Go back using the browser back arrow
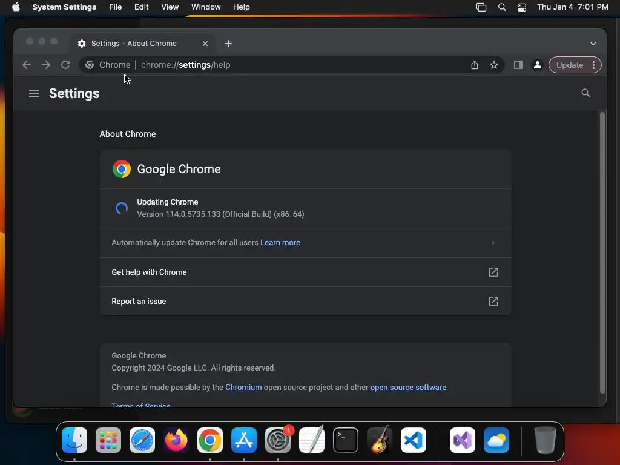Screen dimensions: 620x465 (x=27, y=65)
